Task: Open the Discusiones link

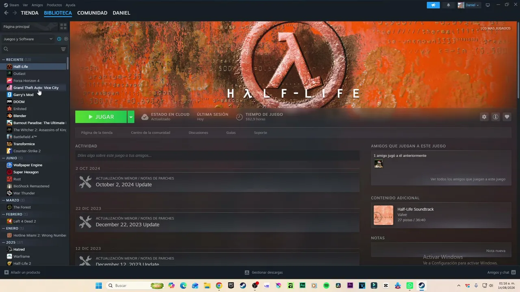Action: [198, 133]
